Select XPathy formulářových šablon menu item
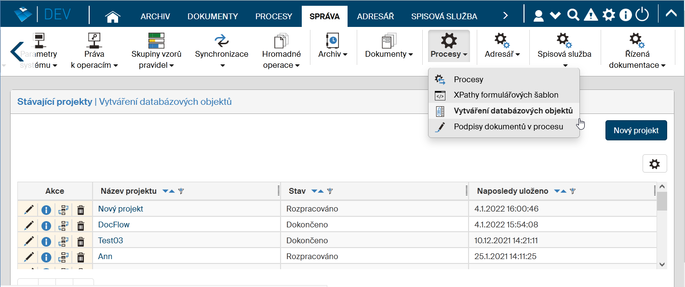The image size is (685, 287). click(506, 95)
